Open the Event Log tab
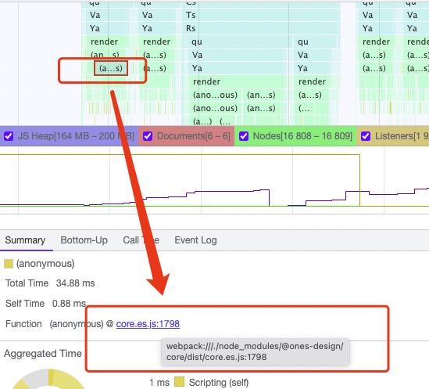 click(195, 240)
